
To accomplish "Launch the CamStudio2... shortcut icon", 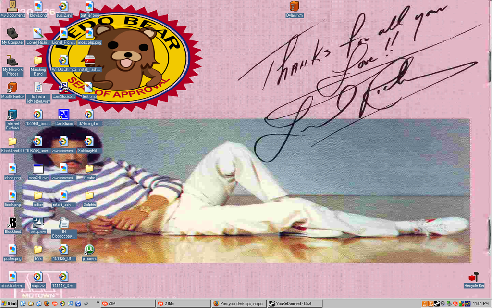I will [x=64, y=90].
